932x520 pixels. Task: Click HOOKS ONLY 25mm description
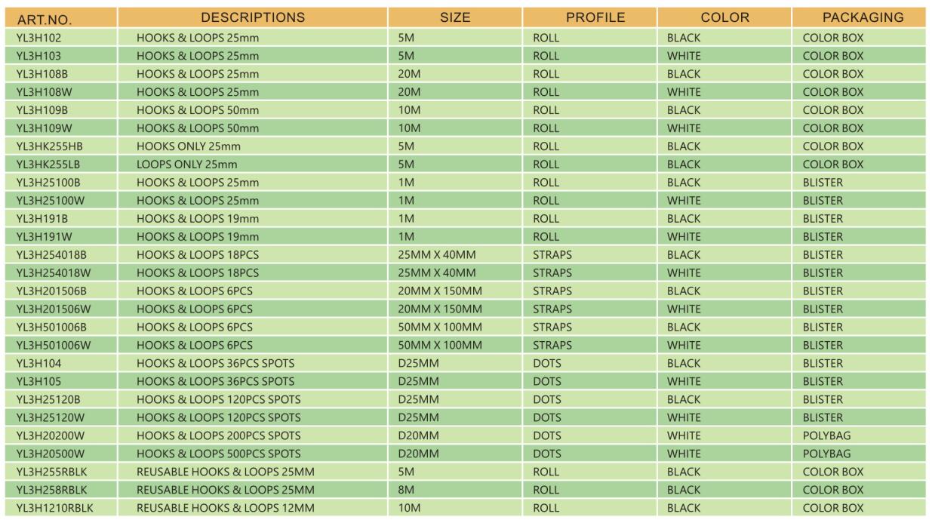point(189,146)
